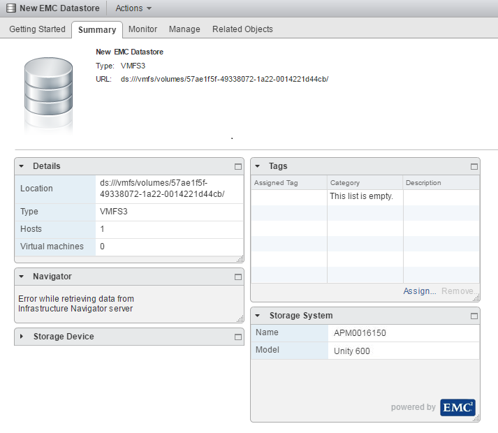Maximize the Tags panel
This screenshot has width=498, height=433.
(474, 167)
